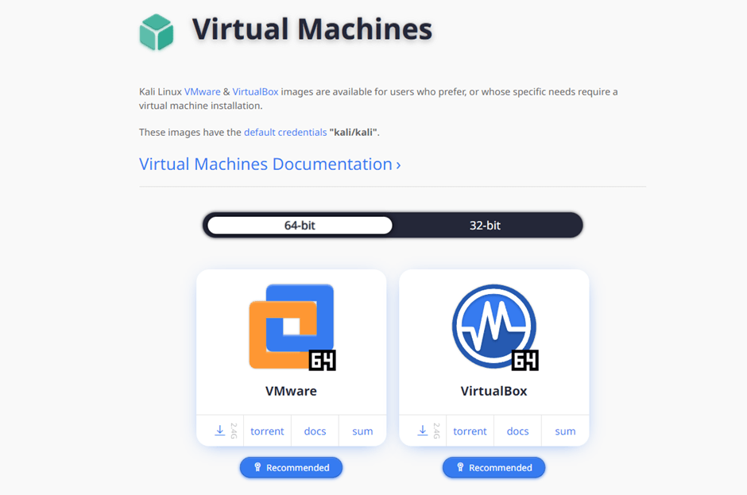
Task: Download the VMware image via arrow icon
Action: pos(220,431)
